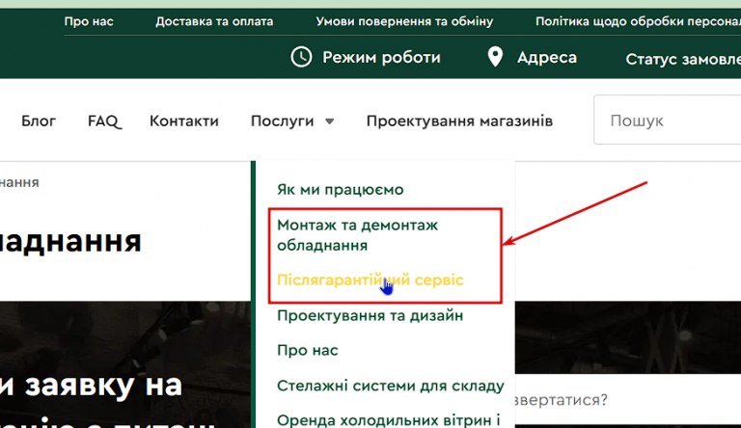Open the FAQ page
Image resolution: width=741 pixels, height=428 pixels.
point(104,121)
